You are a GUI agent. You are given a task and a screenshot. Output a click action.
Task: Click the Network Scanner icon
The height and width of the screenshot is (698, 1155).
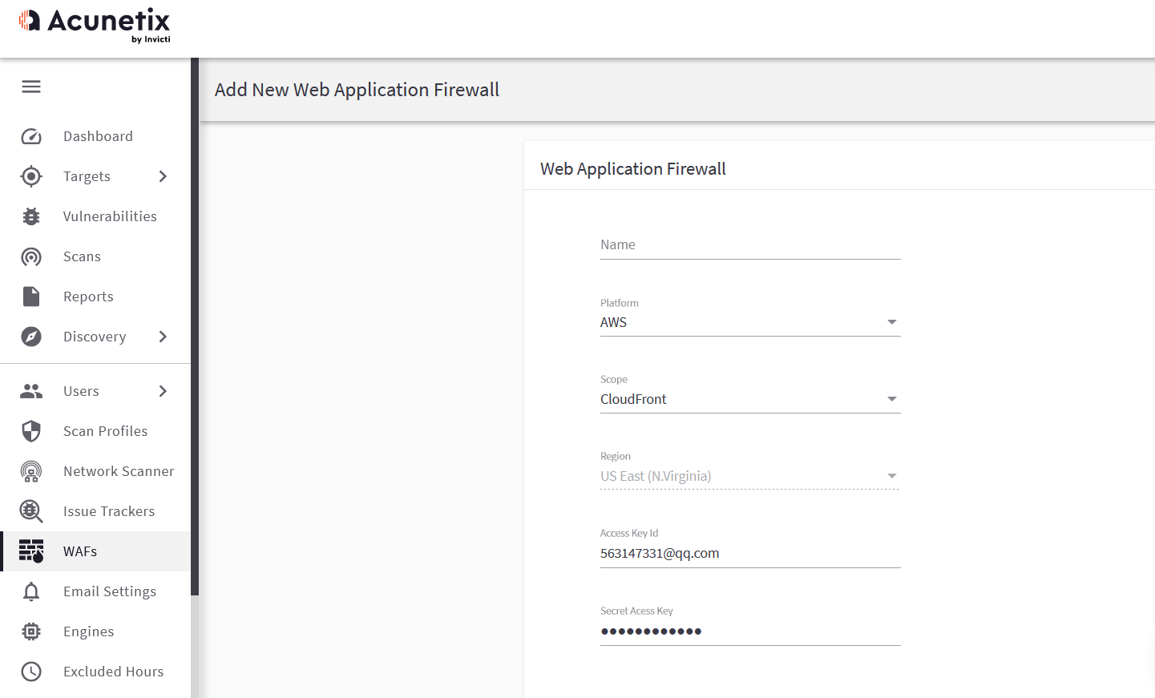31,471
